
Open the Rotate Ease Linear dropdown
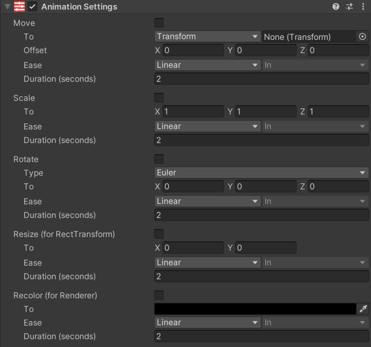[208, 201]
